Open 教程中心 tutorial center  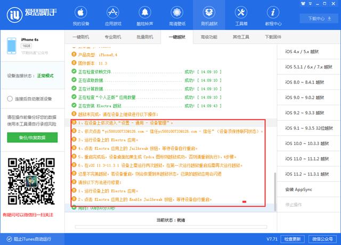pos(273,16)
